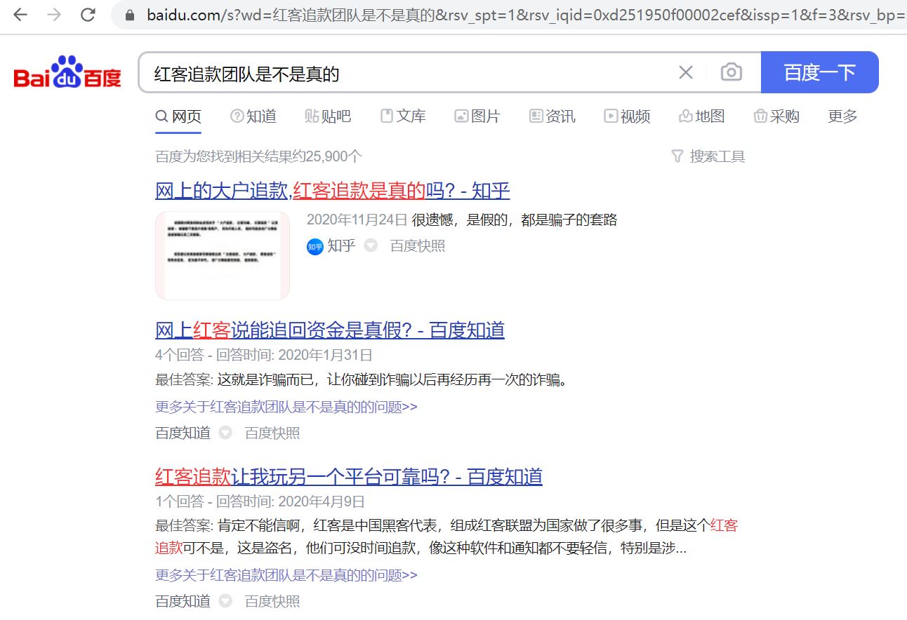This screenshot has height=620, width=907.
Task: Clear the search box with the X icon
Action: [x=686, y=72]
